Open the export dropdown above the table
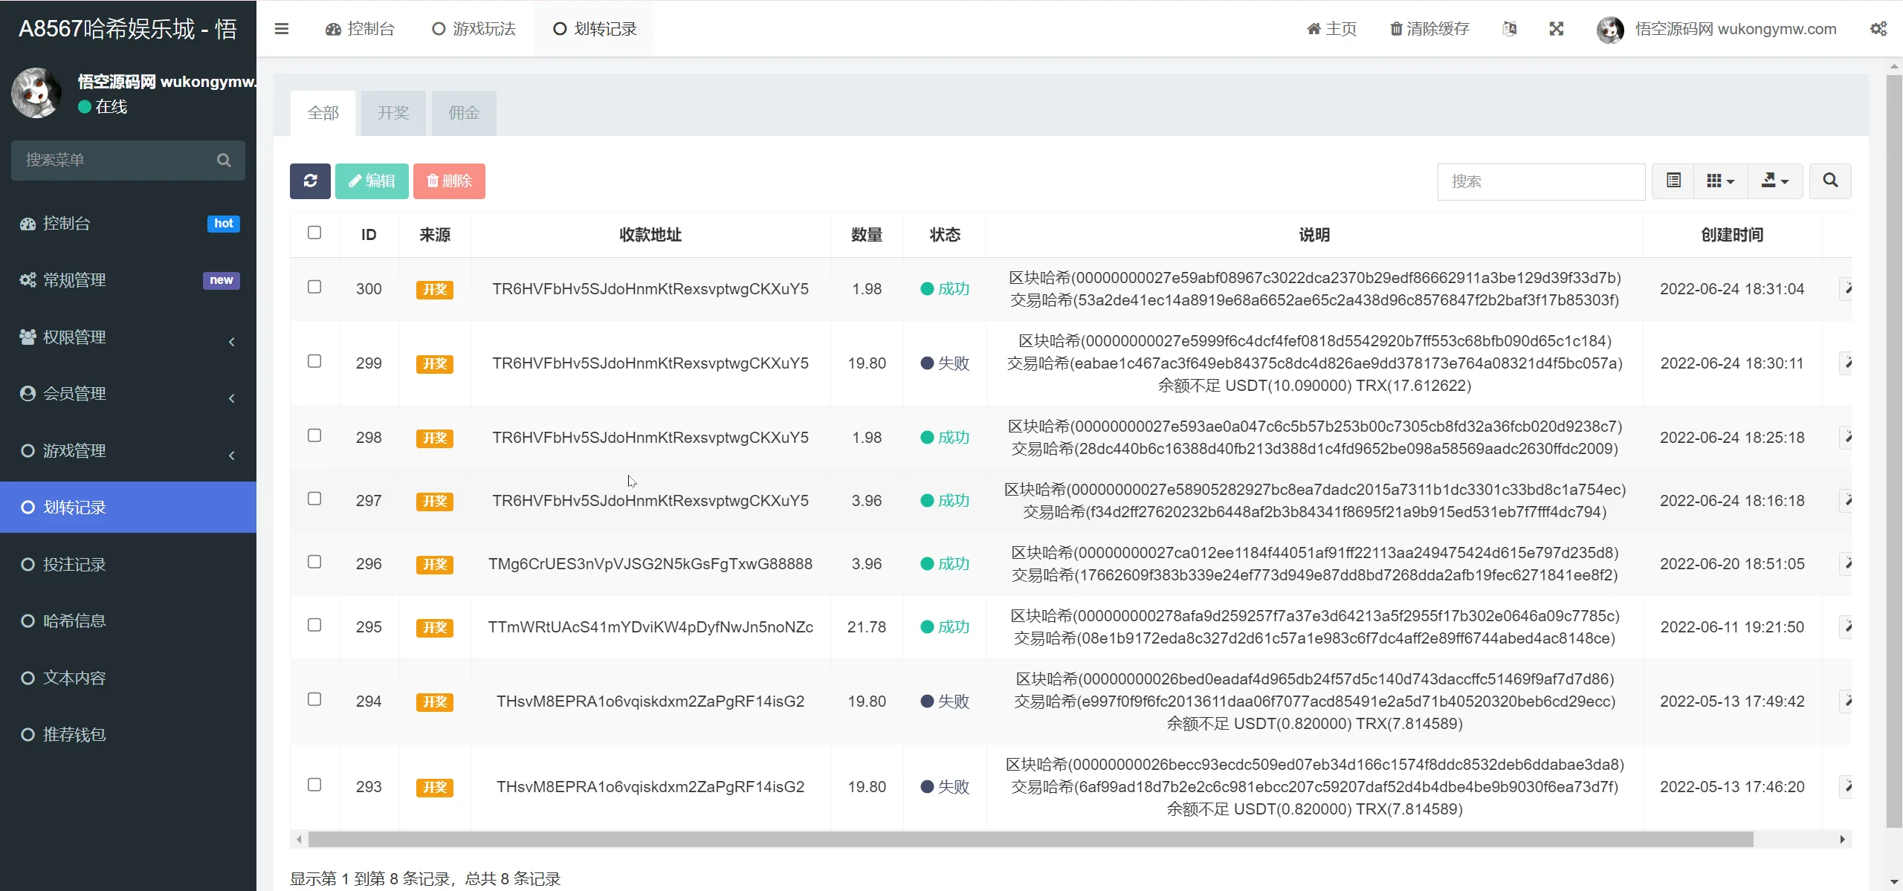The image size is (1903, 891). tap(1774, 181)
